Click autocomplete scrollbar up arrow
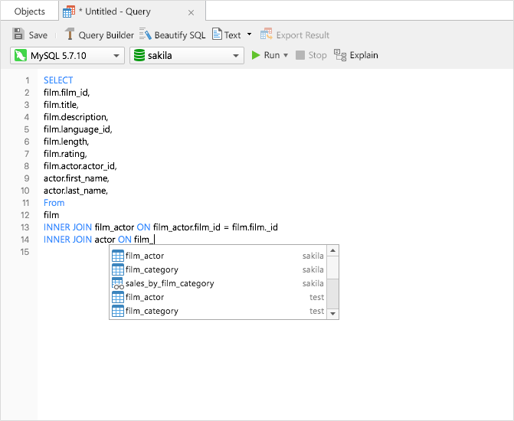 332,250
